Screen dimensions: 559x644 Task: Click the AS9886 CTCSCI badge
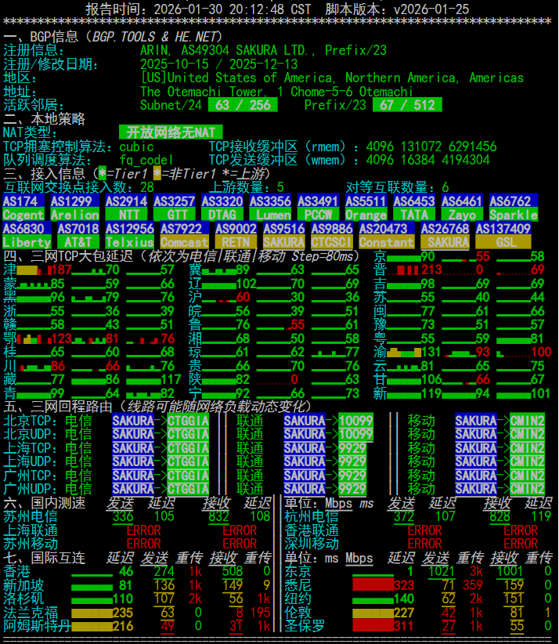click(332, 235)
